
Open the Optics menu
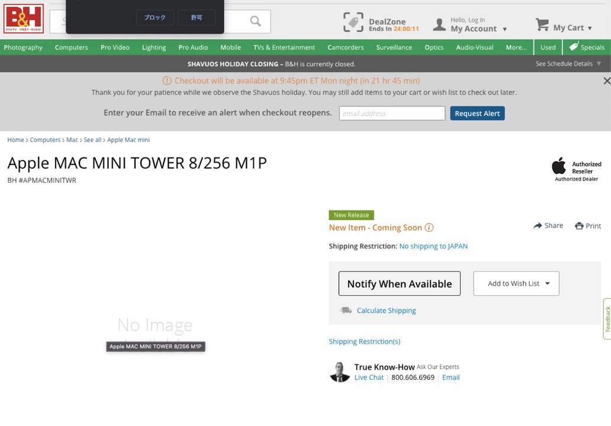(x=434, y=47)
